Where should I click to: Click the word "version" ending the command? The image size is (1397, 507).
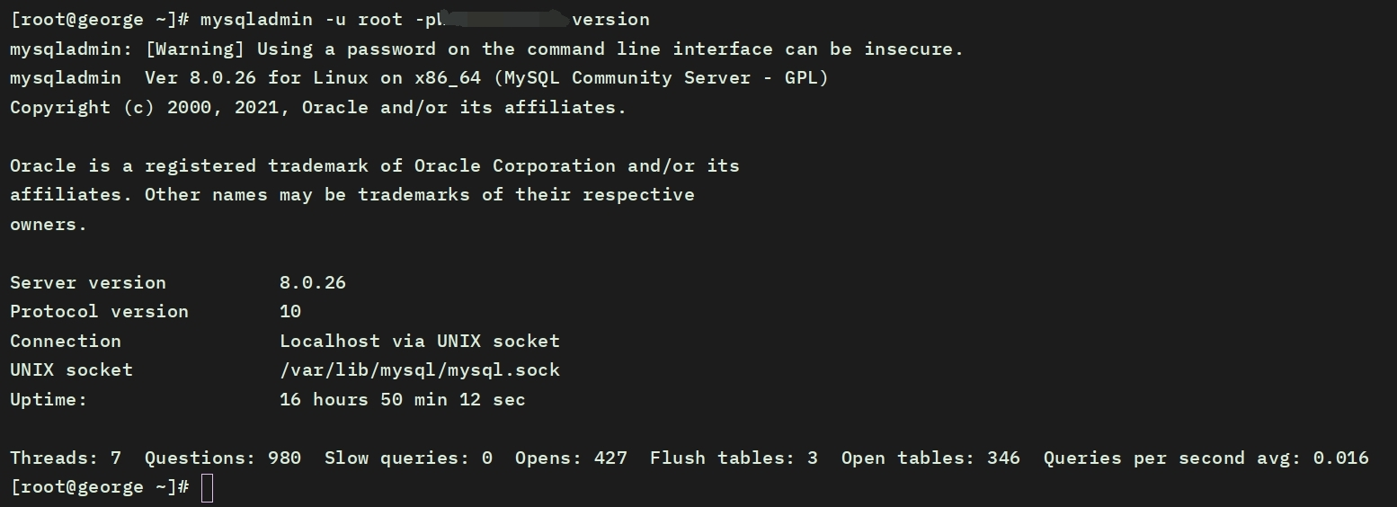click(610, 20)
